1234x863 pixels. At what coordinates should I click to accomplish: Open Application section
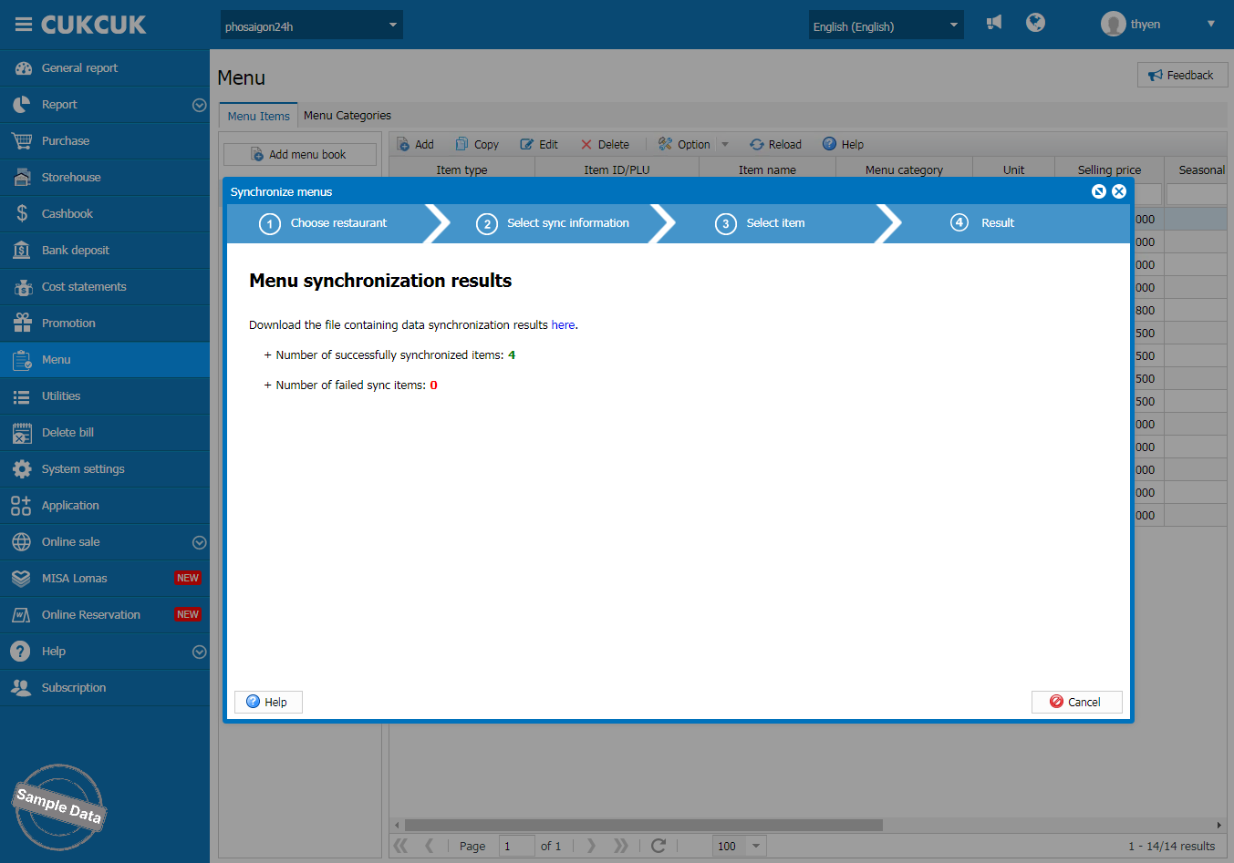point(105,506)
